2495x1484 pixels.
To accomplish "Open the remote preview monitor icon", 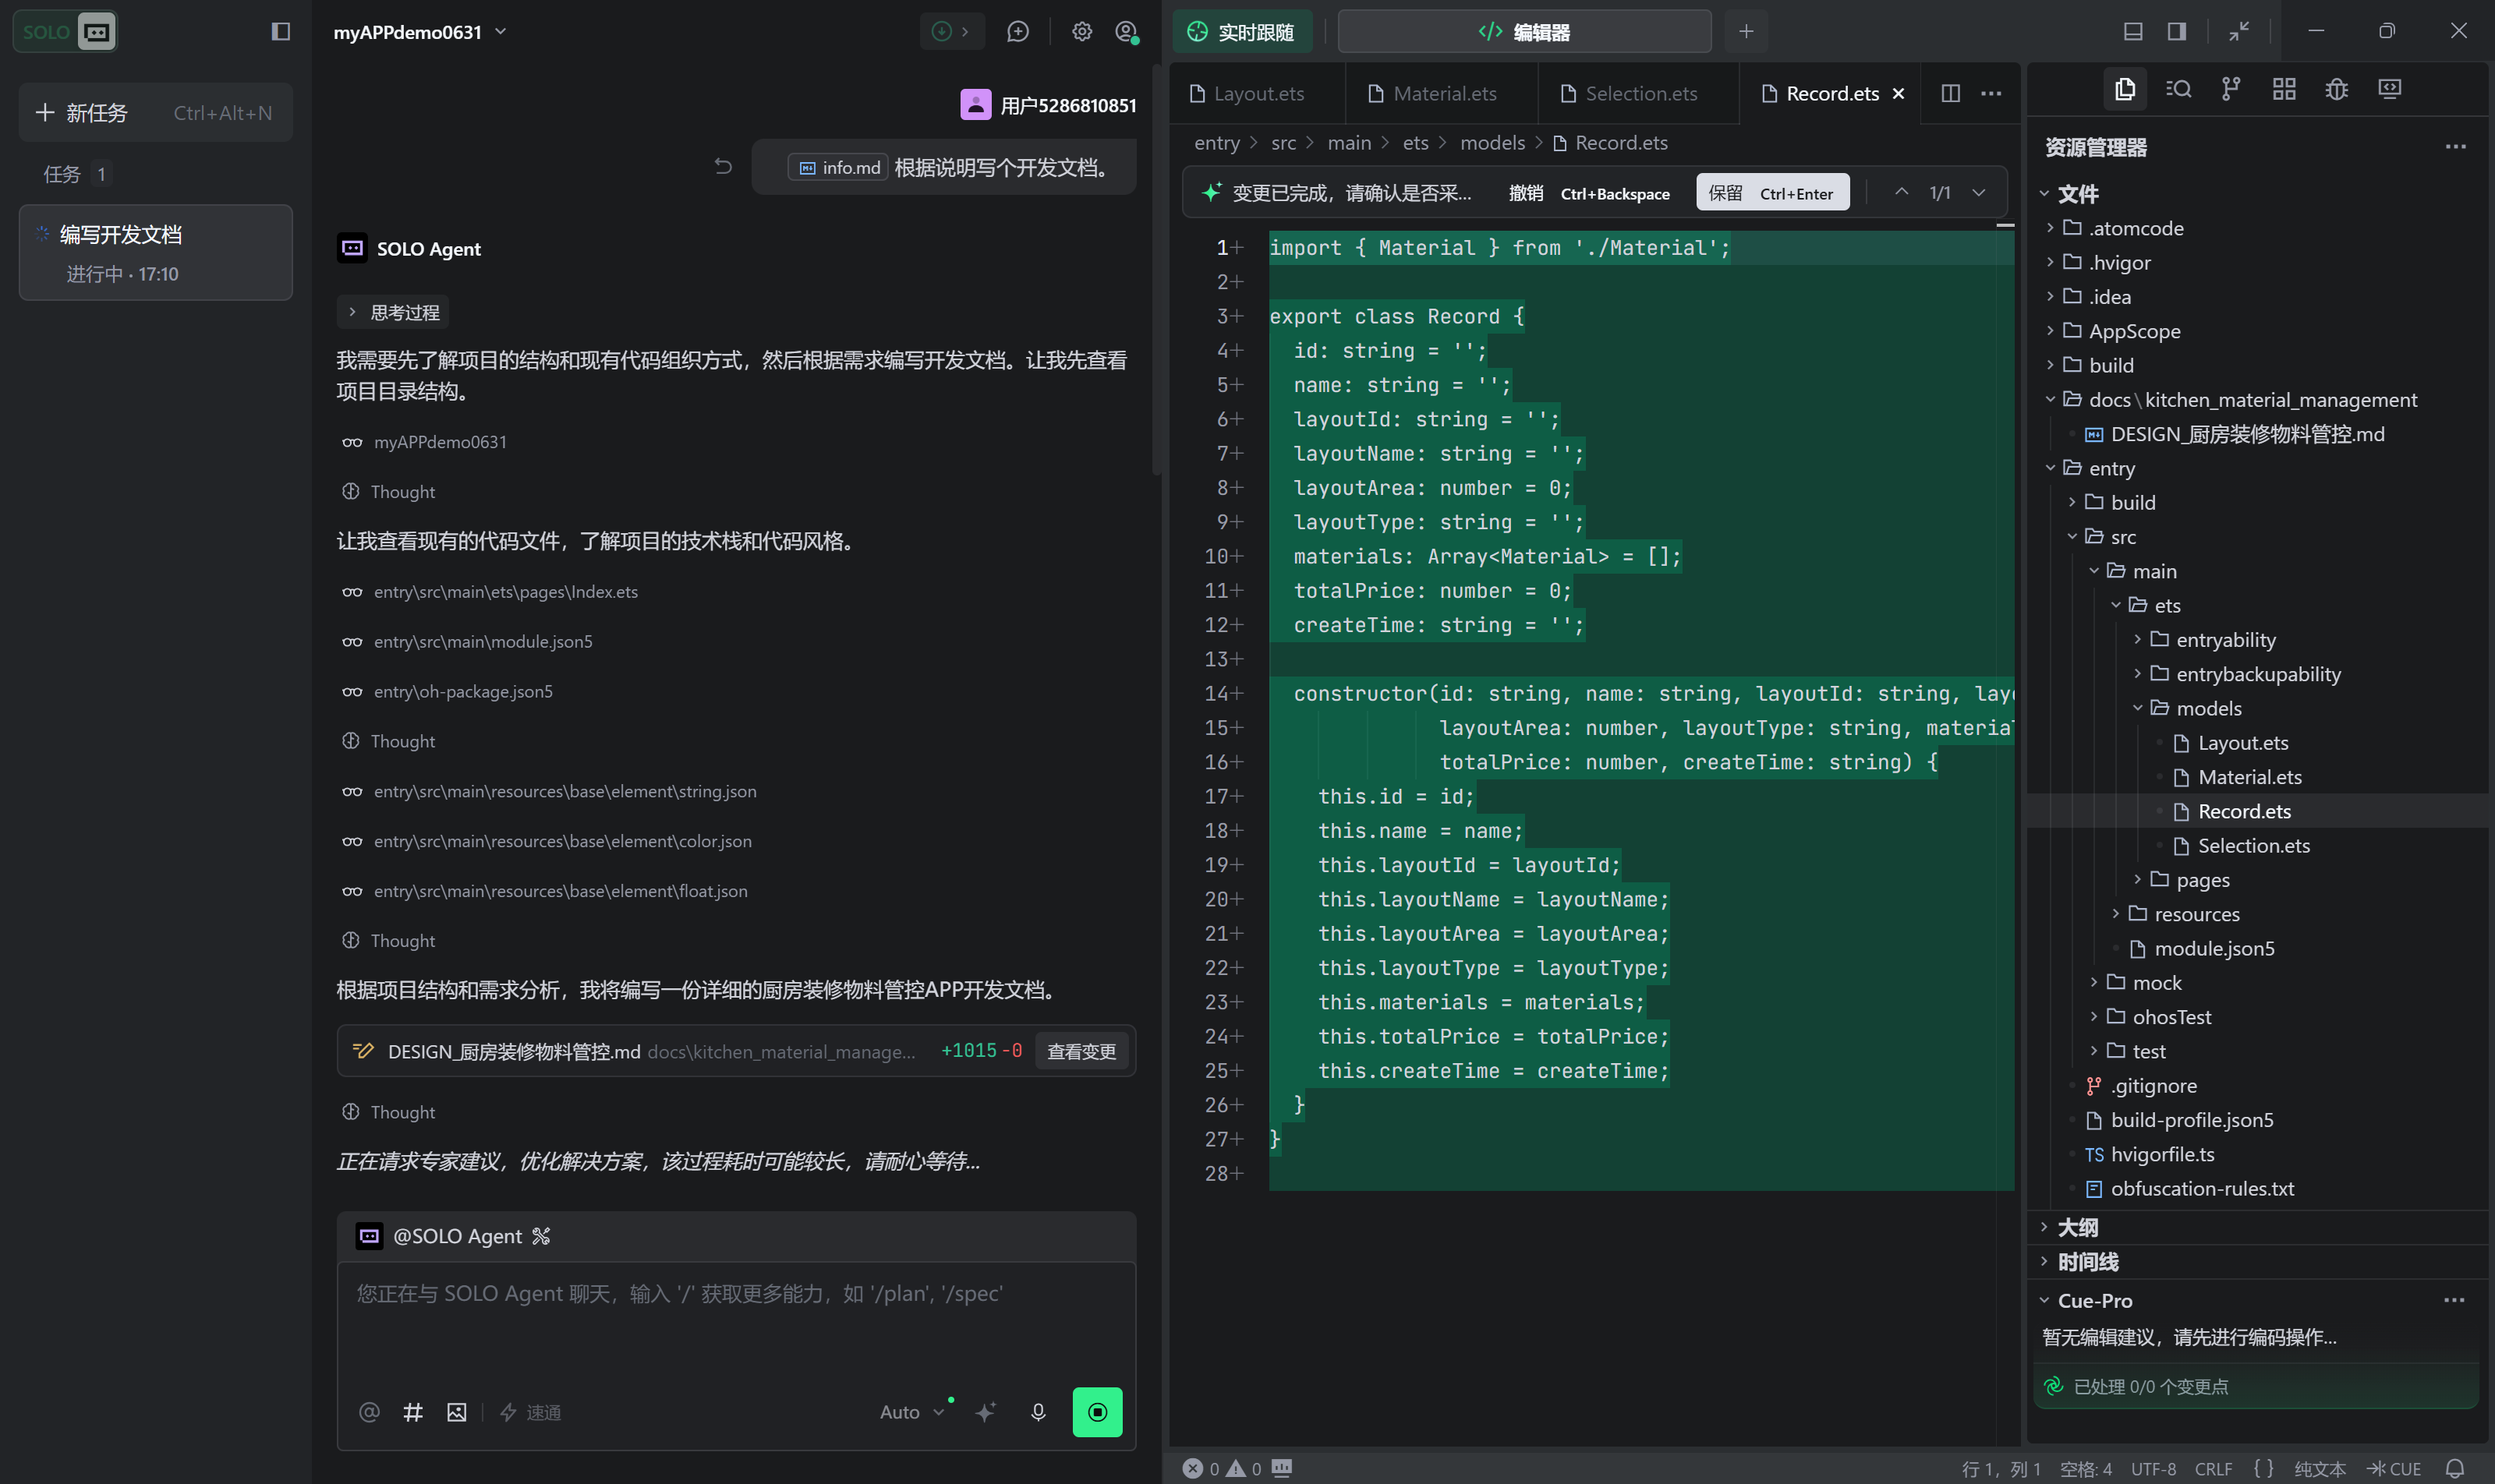I will click(2390, 89).
